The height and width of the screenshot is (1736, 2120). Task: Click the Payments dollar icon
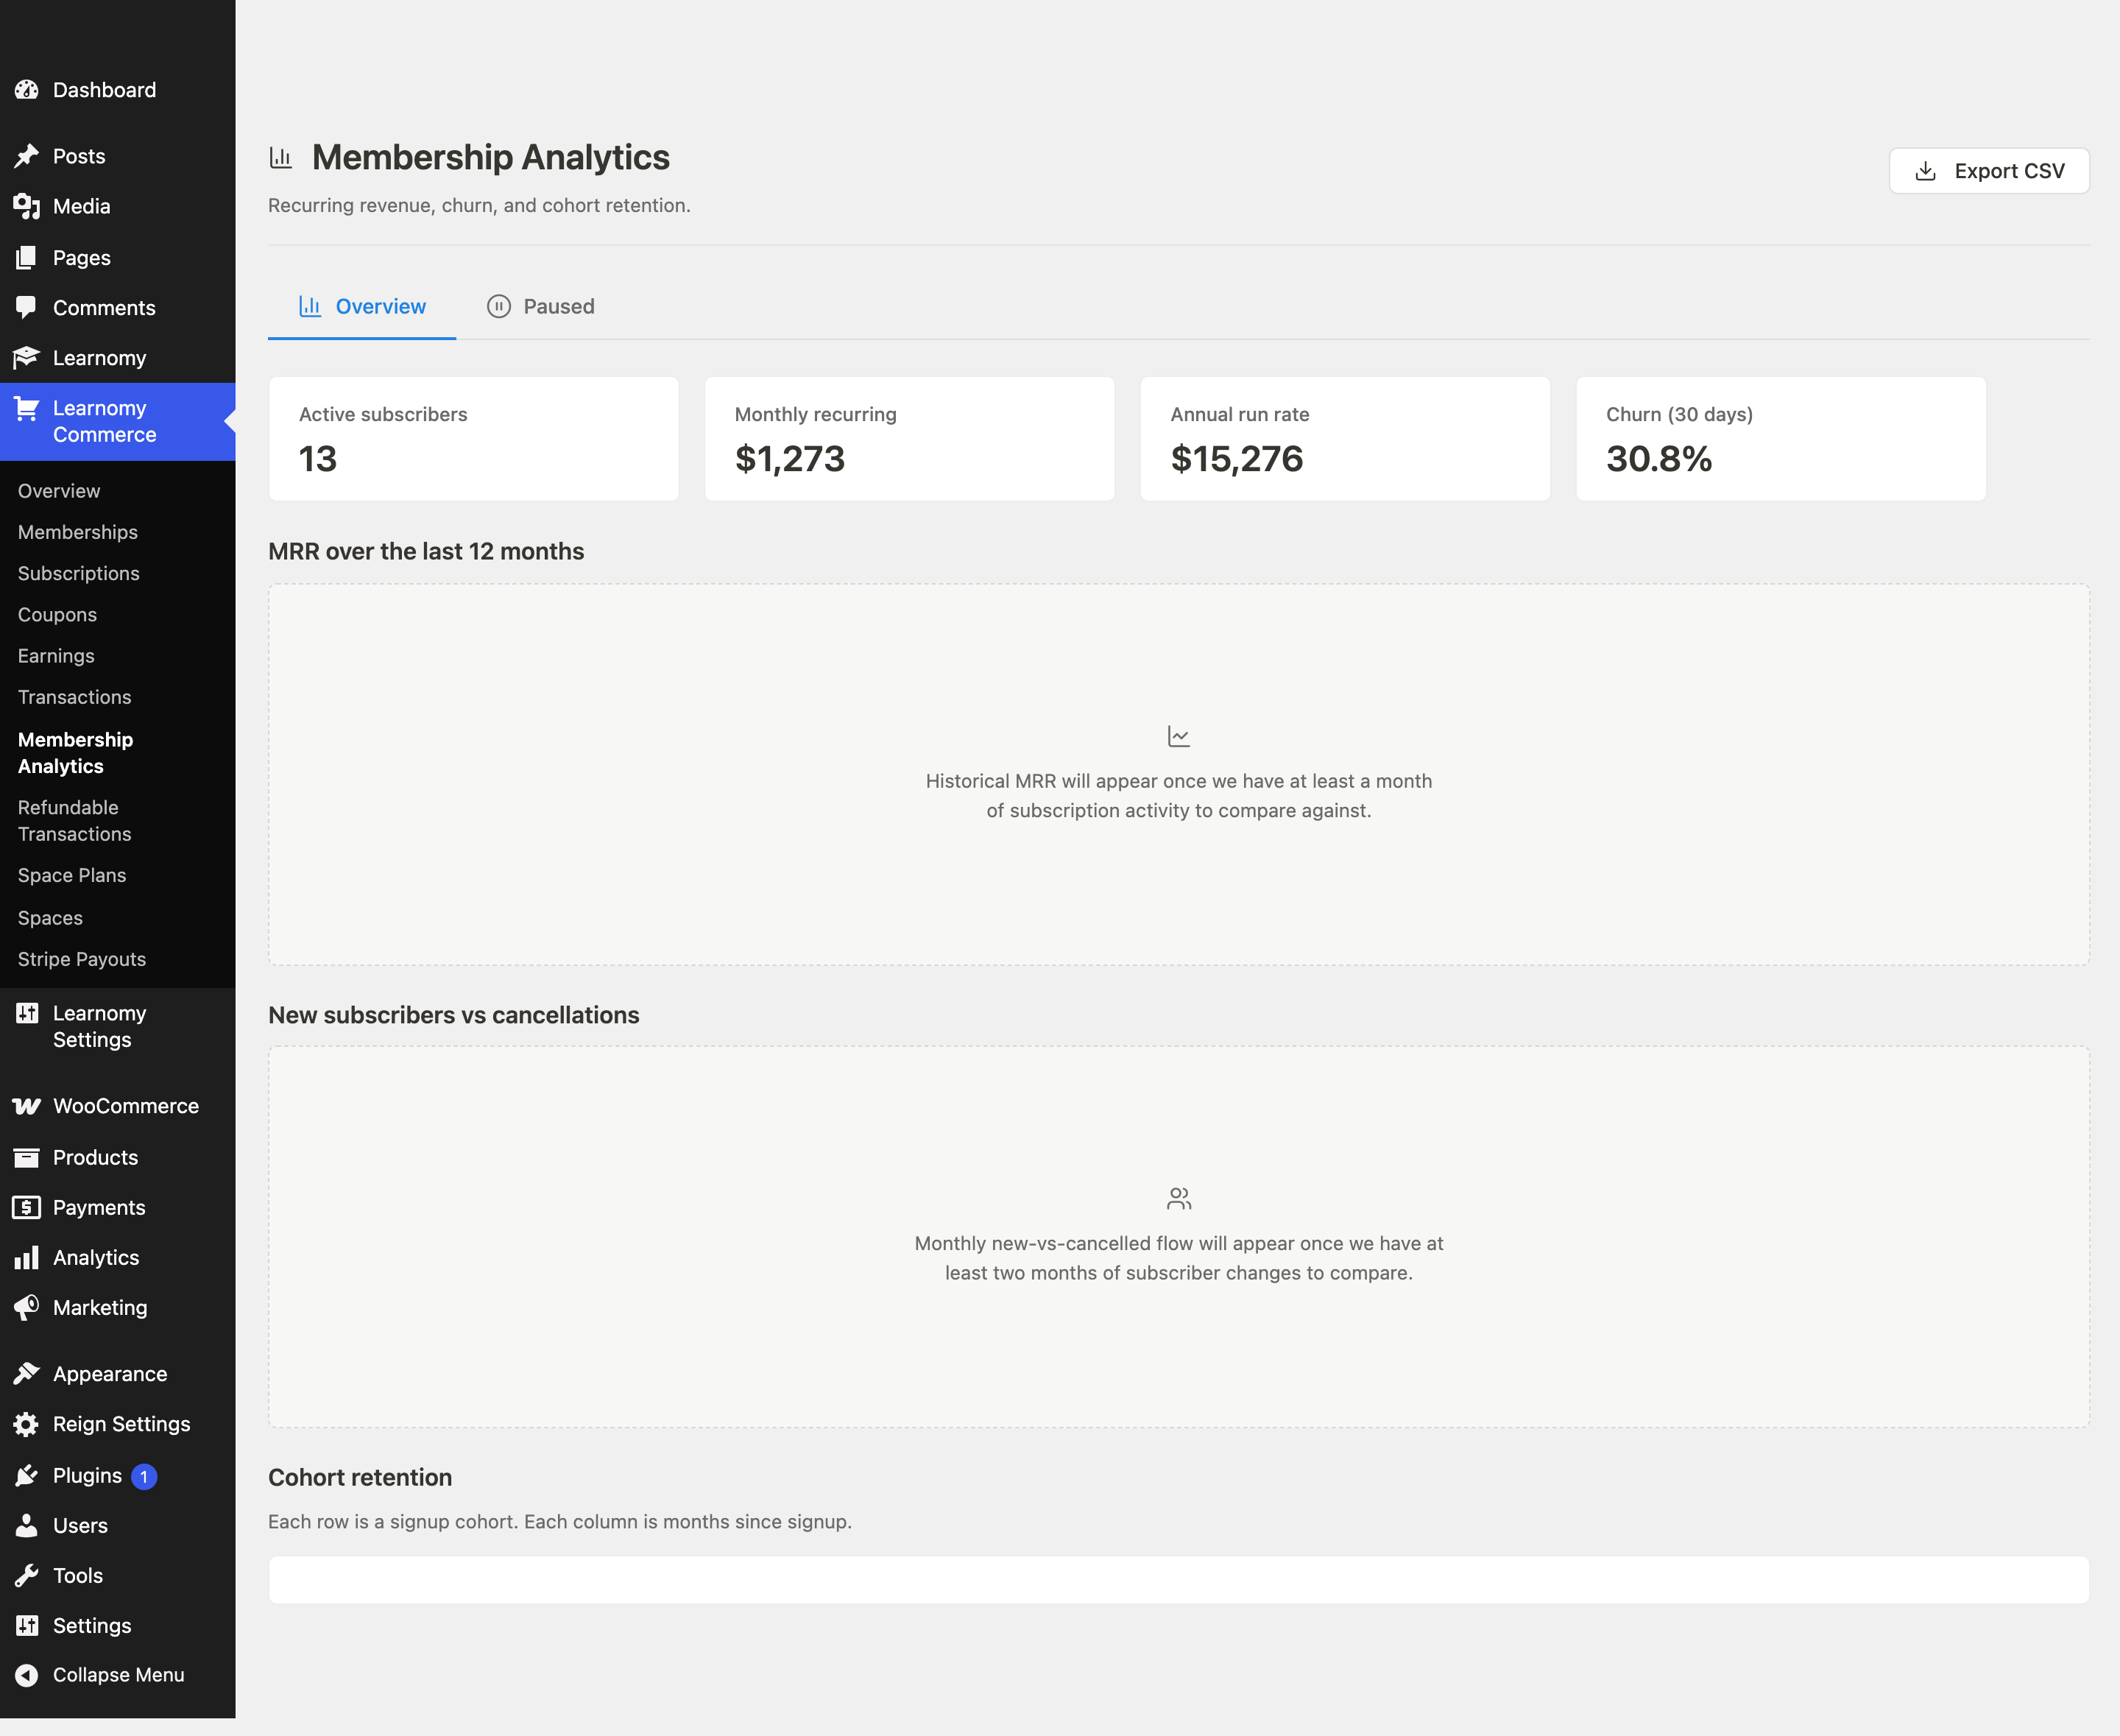tap(27, 1207)
